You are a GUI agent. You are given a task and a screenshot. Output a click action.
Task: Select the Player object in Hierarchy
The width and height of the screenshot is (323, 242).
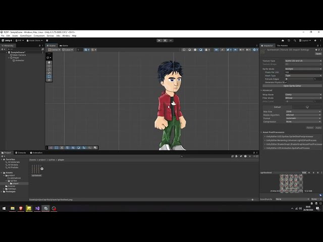[x=16, y=58]
